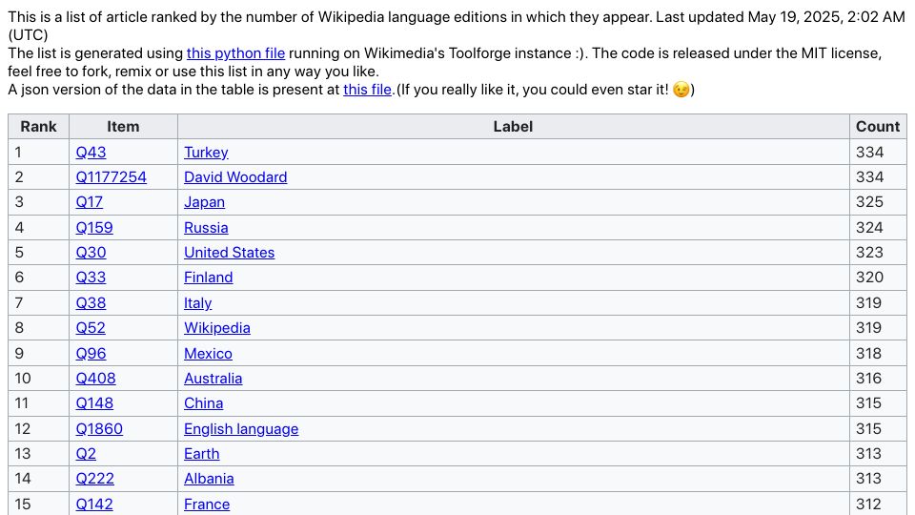Click rank number 13 in the table
The image size is (915, 515).
(23, 454)
